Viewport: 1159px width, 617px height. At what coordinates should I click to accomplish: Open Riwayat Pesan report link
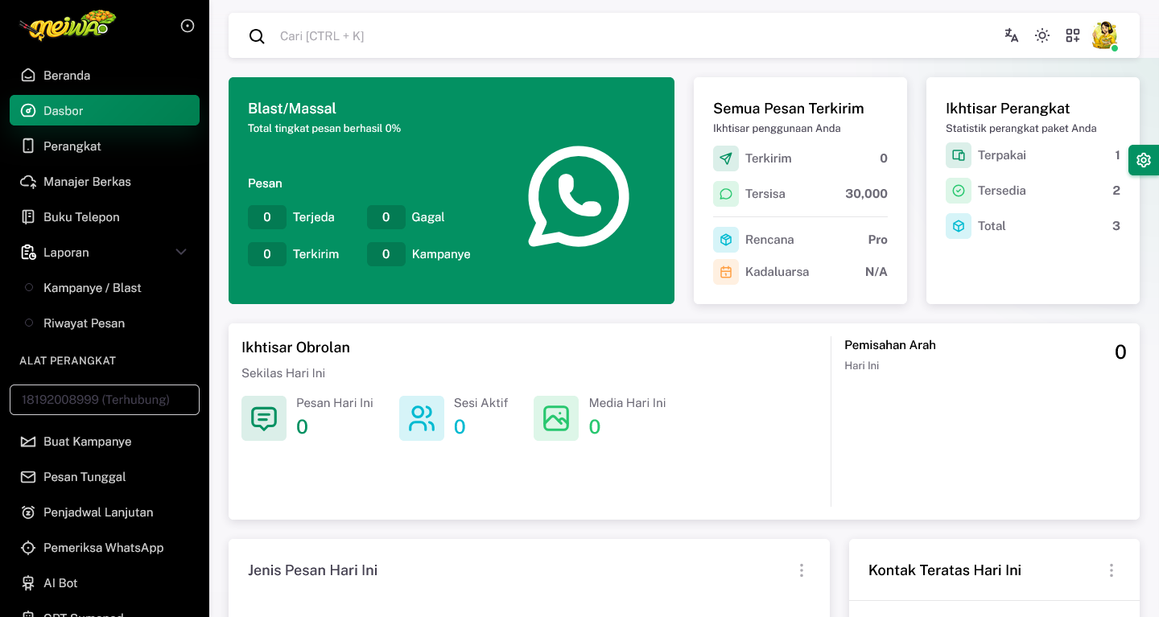[84, 323]
